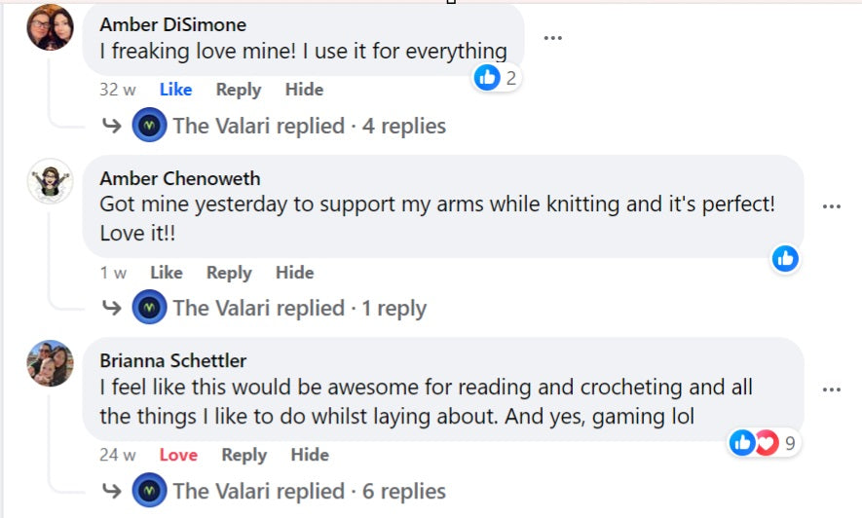View reactions on Brianna Schettler's comment

(x=764, y=443)
